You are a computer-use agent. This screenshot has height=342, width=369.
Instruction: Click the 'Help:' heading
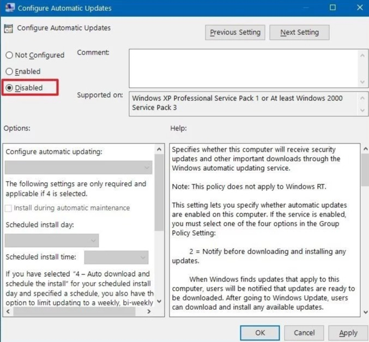coord(178,128)
